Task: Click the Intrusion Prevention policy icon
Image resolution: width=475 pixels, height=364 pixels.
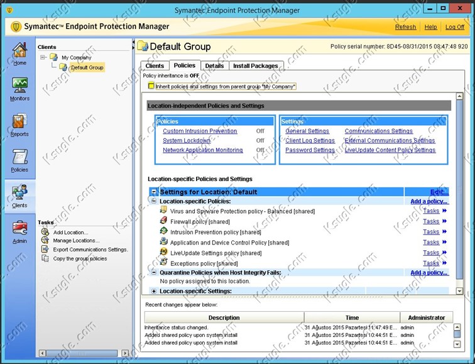Action: pos(163,231)
